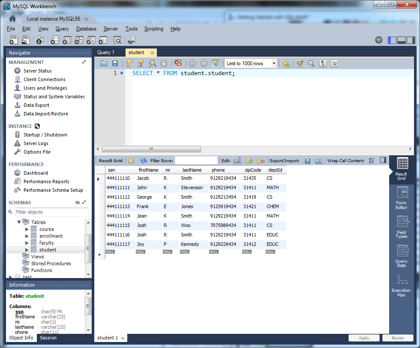Image resolution: width=420 pixels, height=348 pixels.
Task: Toggle the bottom output panel visibility
Action: coord(401,40)
